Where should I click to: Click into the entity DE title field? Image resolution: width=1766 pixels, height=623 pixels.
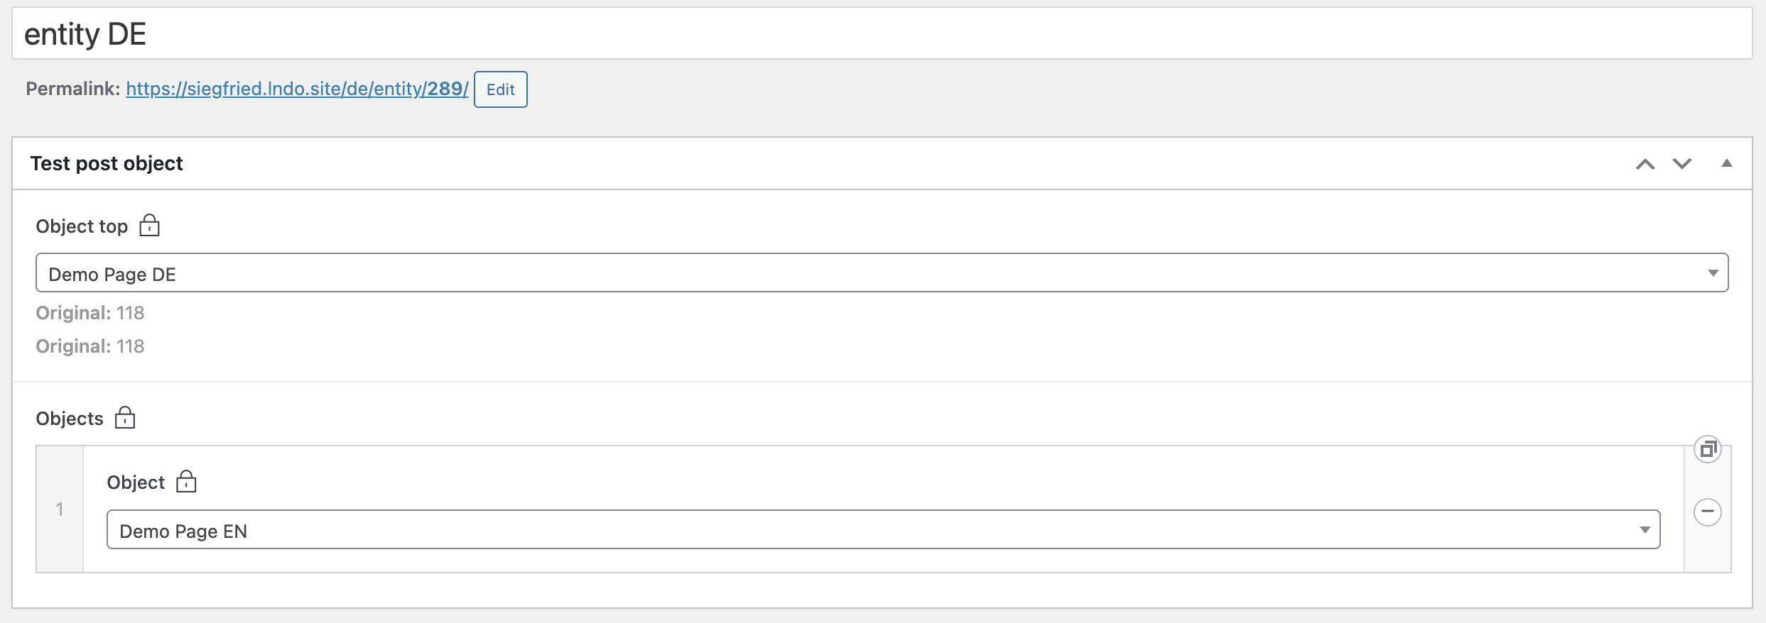coord(882,33)
